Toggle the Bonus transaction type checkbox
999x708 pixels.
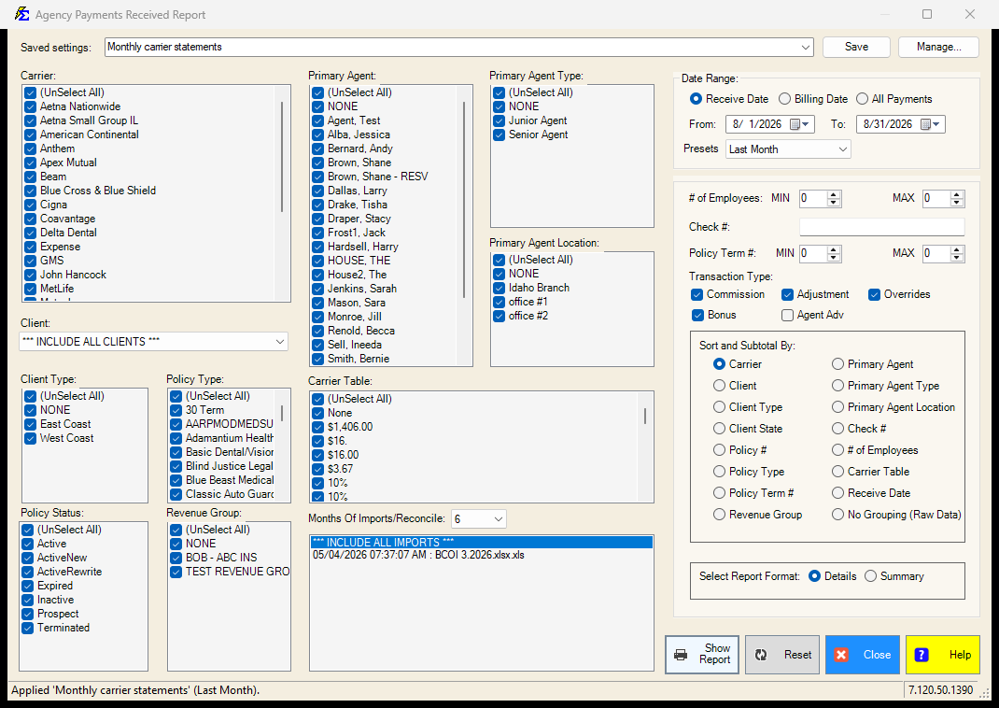(697, 315)
